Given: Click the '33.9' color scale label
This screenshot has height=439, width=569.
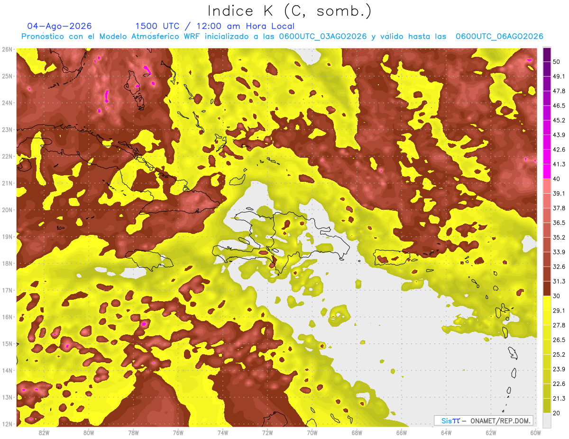Looking at the screenshot, I should coord(559,252).
